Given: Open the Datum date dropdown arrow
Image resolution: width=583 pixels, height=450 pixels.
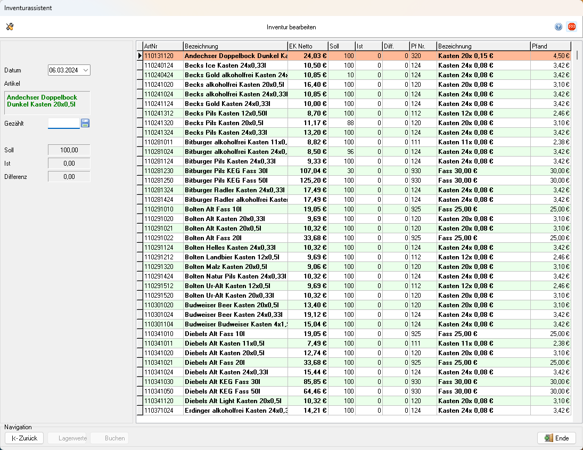Looking at the screenshot, I should click(x=86, y=70).
